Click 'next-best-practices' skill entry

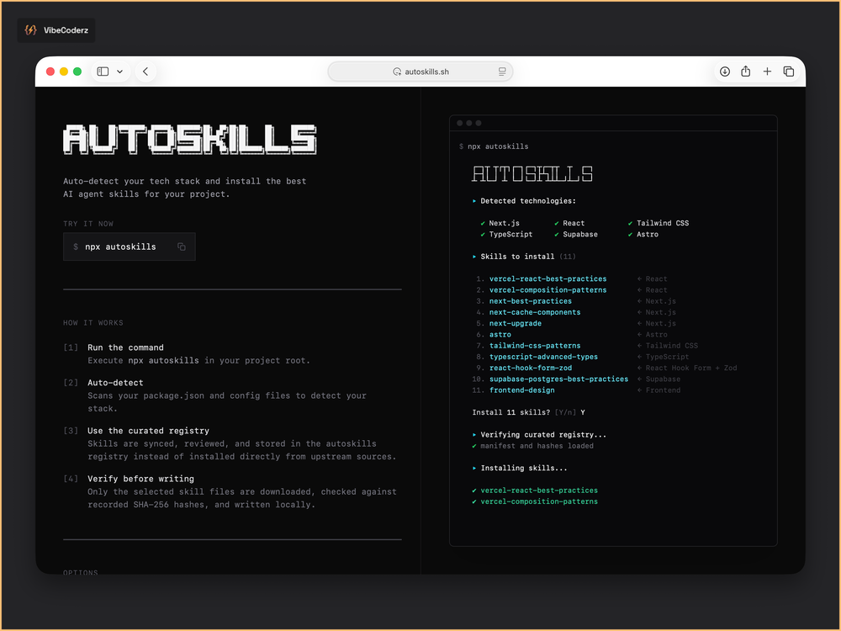click(531, 301)
